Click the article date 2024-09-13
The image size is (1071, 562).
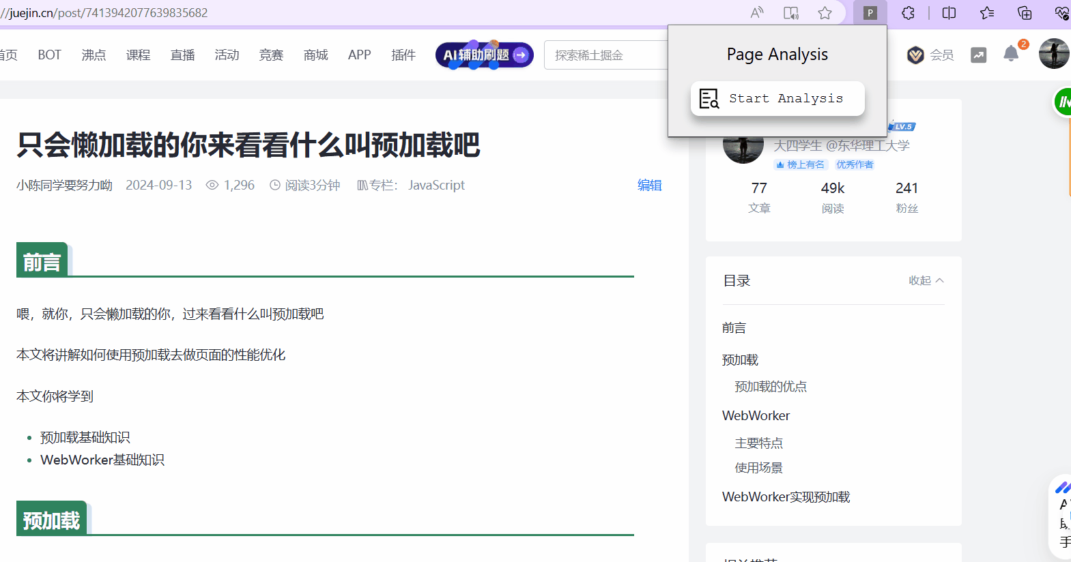tap(159, 186)
